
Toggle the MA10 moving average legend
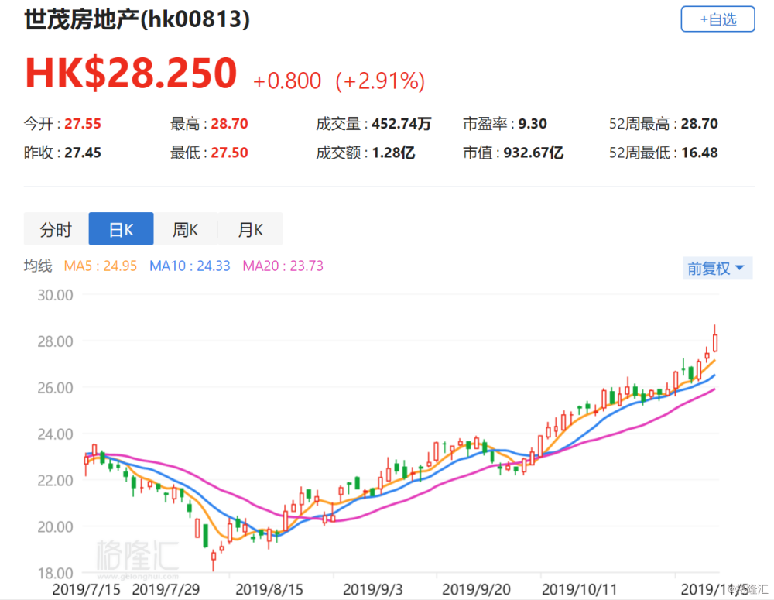point(190,266)
